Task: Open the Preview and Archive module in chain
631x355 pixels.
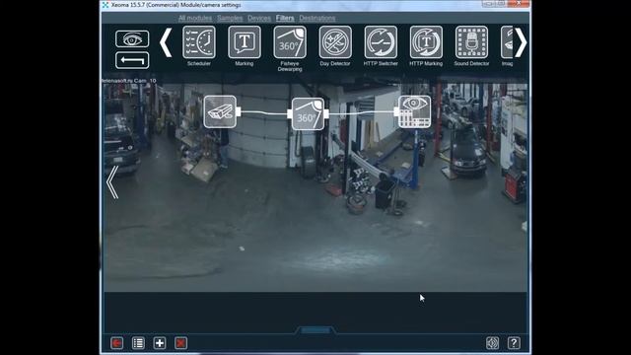Action: pos(414,111)
